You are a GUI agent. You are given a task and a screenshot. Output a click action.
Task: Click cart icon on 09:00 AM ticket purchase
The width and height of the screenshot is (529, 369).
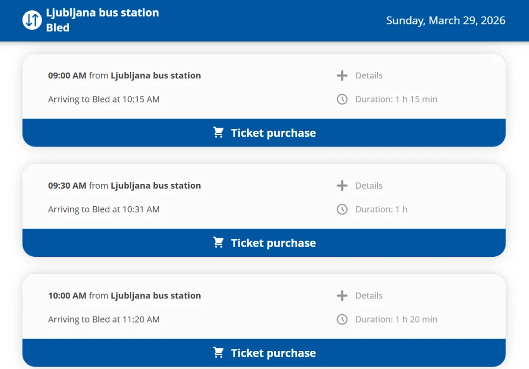(x=218, y=133)
